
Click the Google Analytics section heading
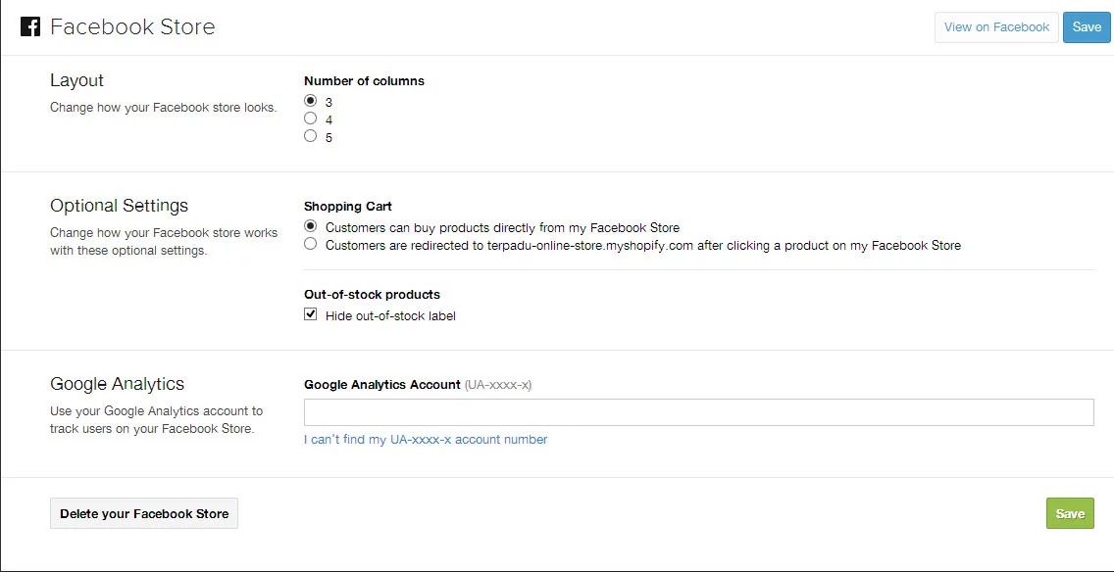point(117,384)
